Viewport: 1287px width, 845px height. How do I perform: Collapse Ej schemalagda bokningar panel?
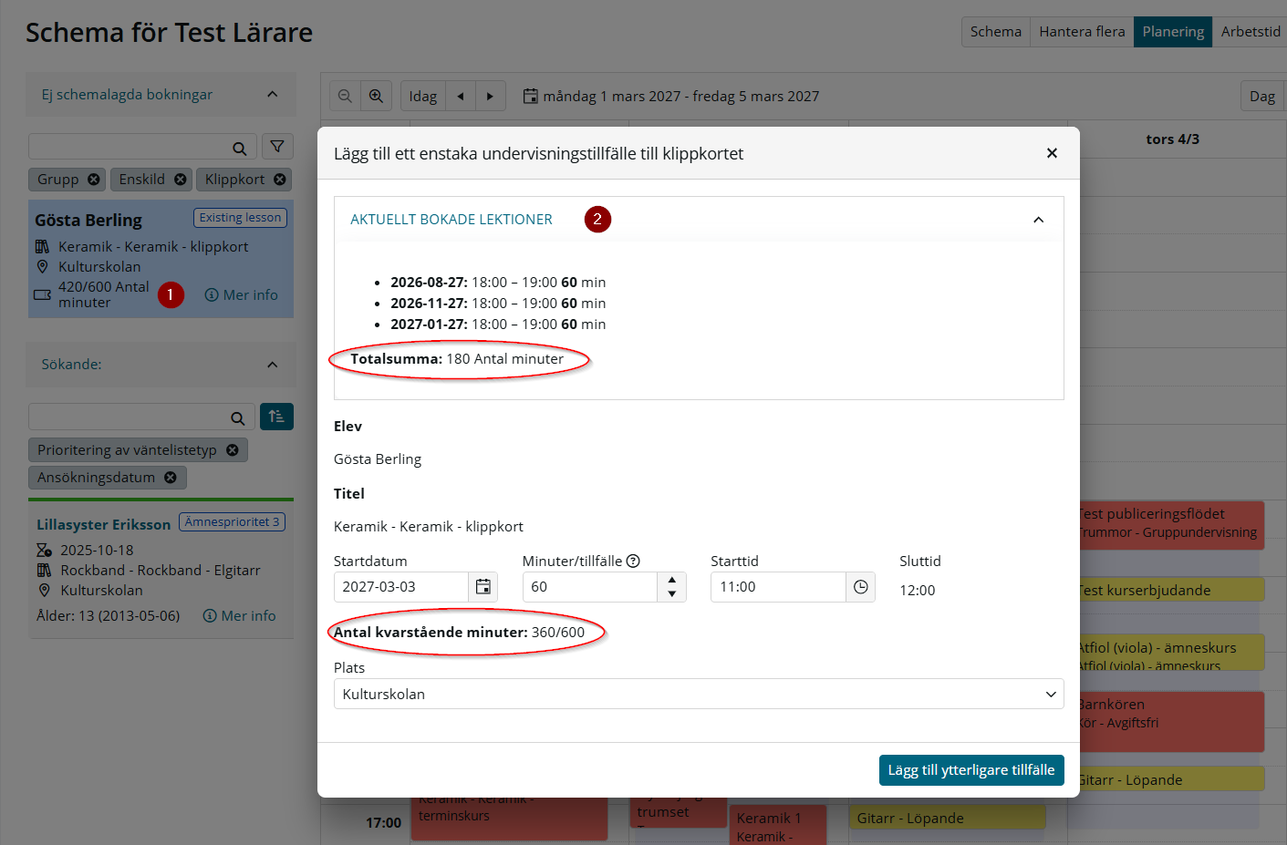point(272,95)
